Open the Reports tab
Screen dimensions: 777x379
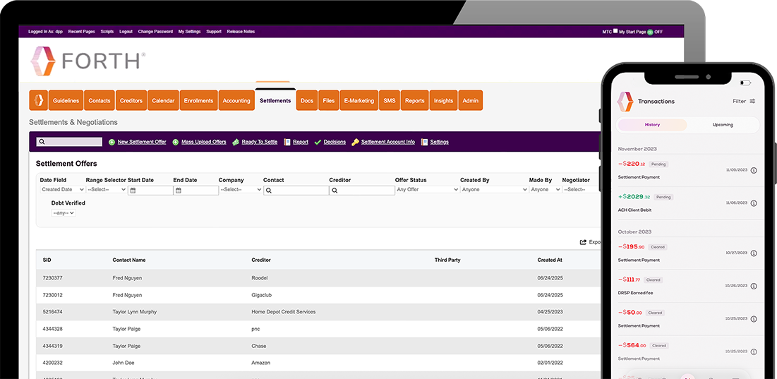tap(415, 100)
